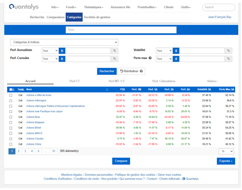Click the Perf. Cumulée greater-or-equal operator
The width and height of the screenshot is (242, 190).
(62, 59)
